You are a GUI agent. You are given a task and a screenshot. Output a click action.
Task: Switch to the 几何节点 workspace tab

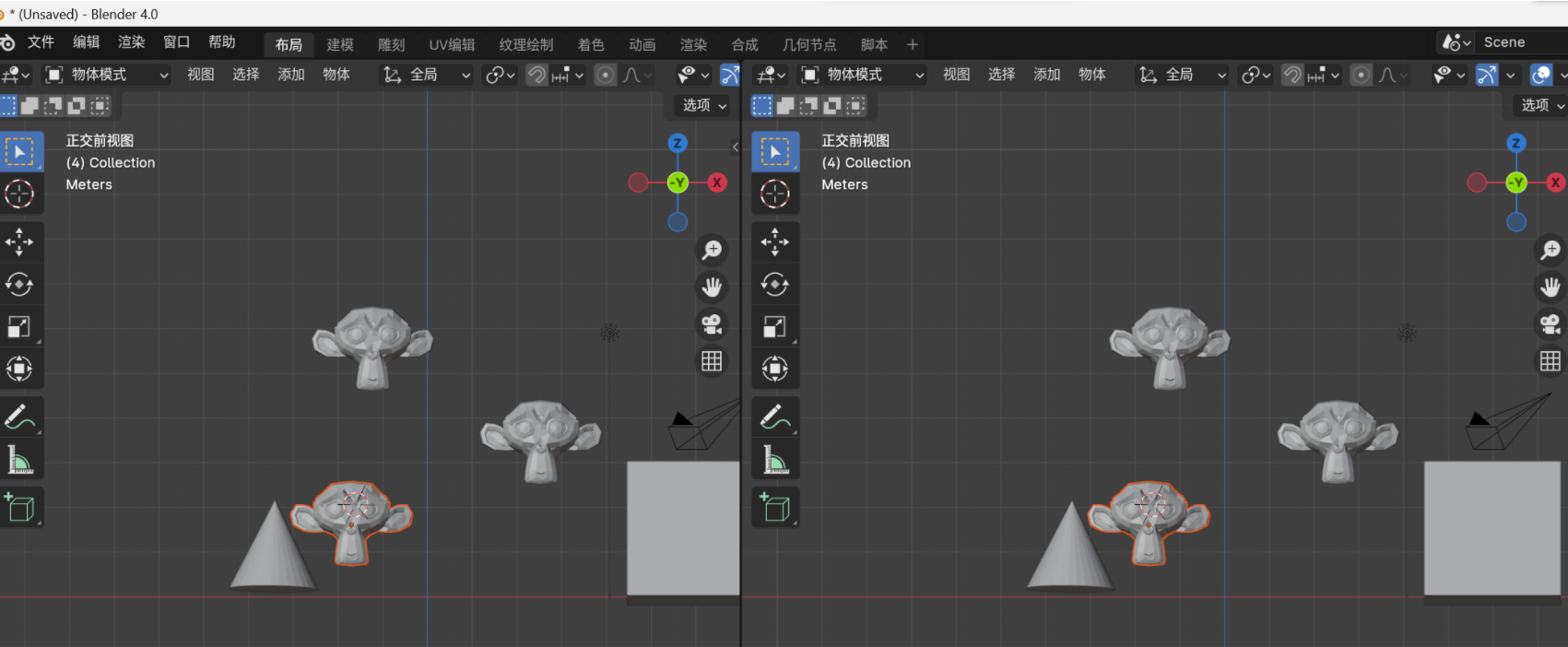(809, 44)
